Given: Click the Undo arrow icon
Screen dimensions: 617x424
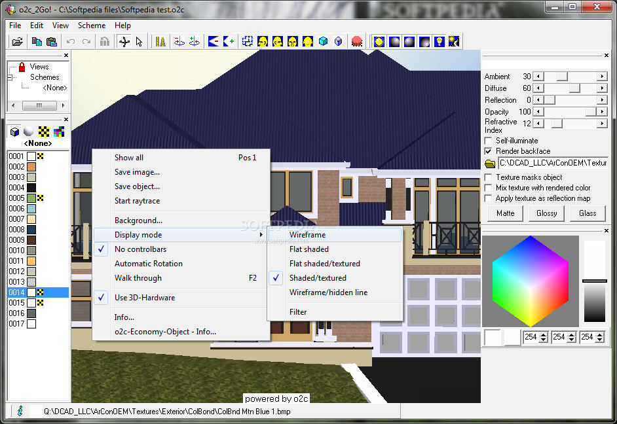Looking at the screenshot, I should [71, 41].
